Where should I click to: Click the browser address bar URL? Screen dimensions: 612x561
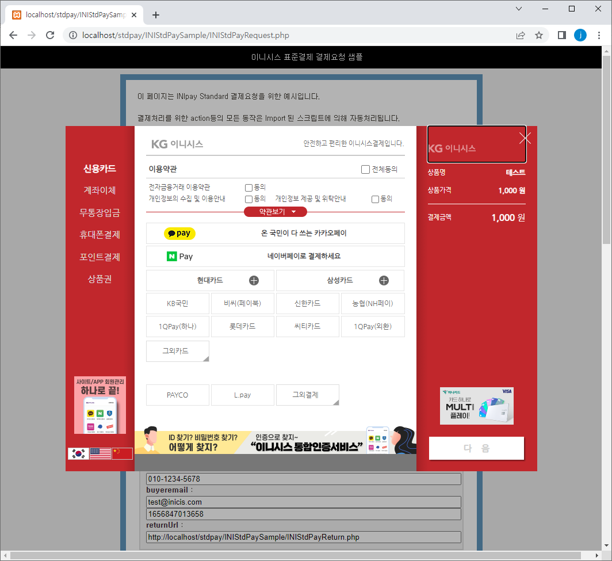pyautogui.click(x=185, y=35)
